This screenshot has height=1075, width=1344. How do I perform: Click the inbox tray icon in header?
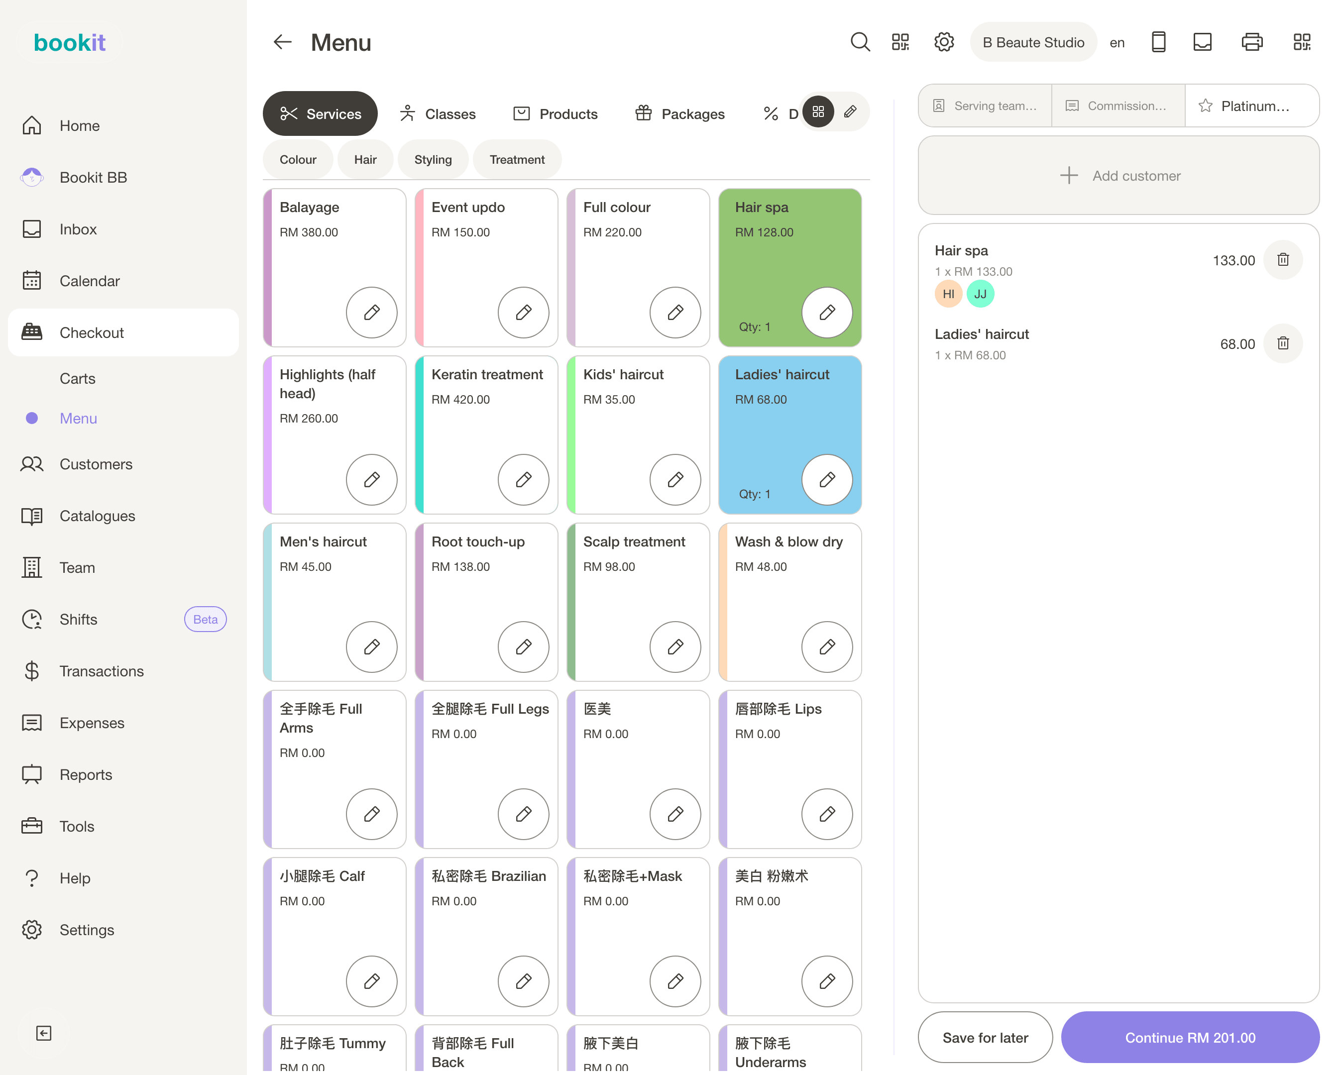pos(1202,42)
